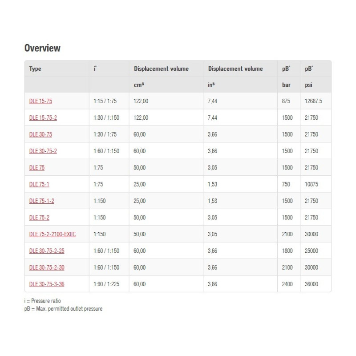
Task: Click the DLE 75-2 link
Action: click(39, 218)
